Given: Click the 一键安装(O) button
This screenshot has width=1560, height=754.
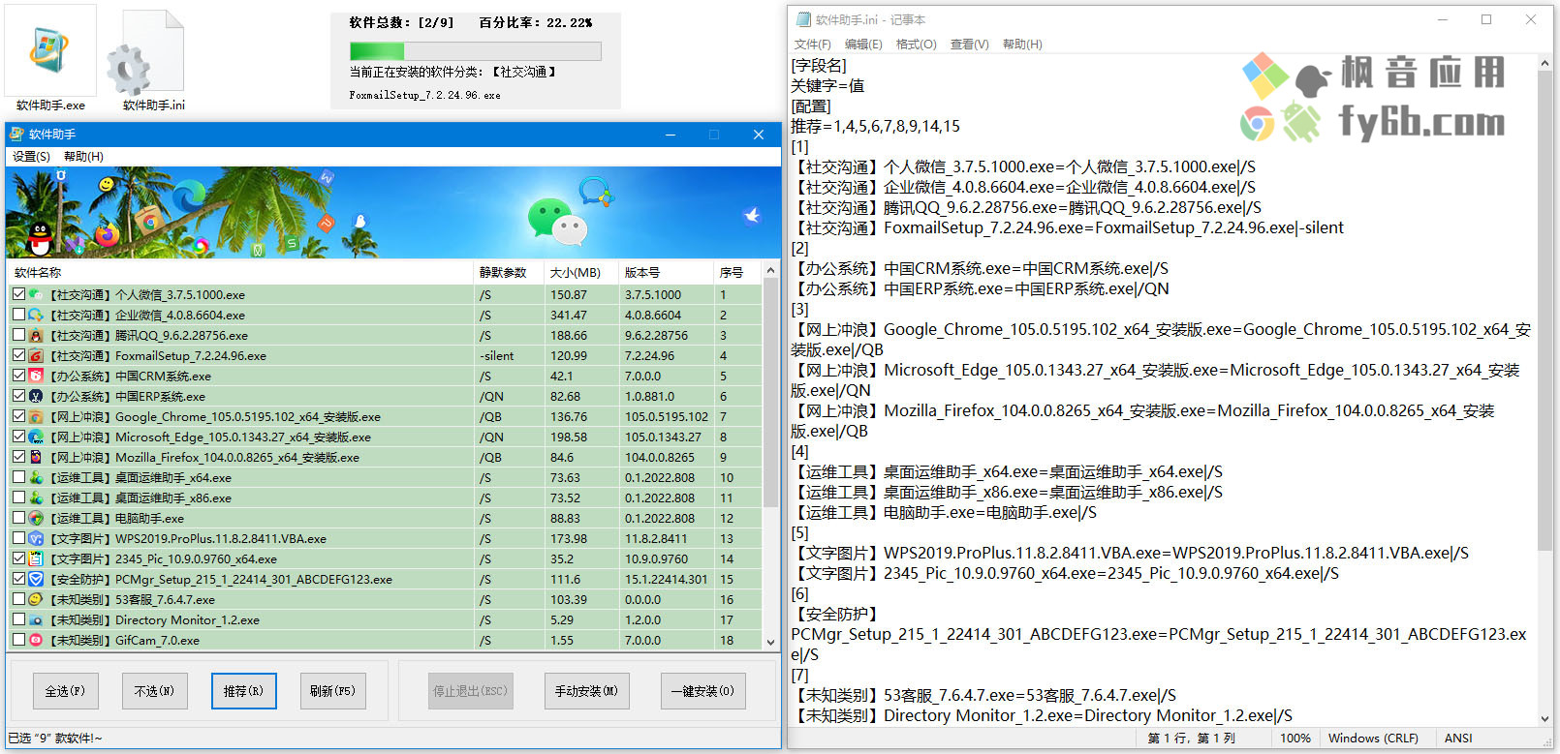Looking at the screenshot, I should (x=702, y=691).
